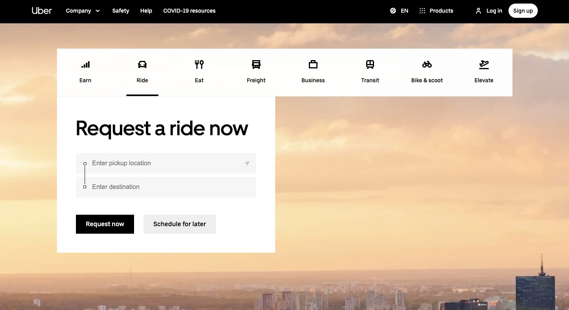Open COVID-19 resources link
Image resolution: width=569 pixels, height=310 pixels.
[189, 11]
